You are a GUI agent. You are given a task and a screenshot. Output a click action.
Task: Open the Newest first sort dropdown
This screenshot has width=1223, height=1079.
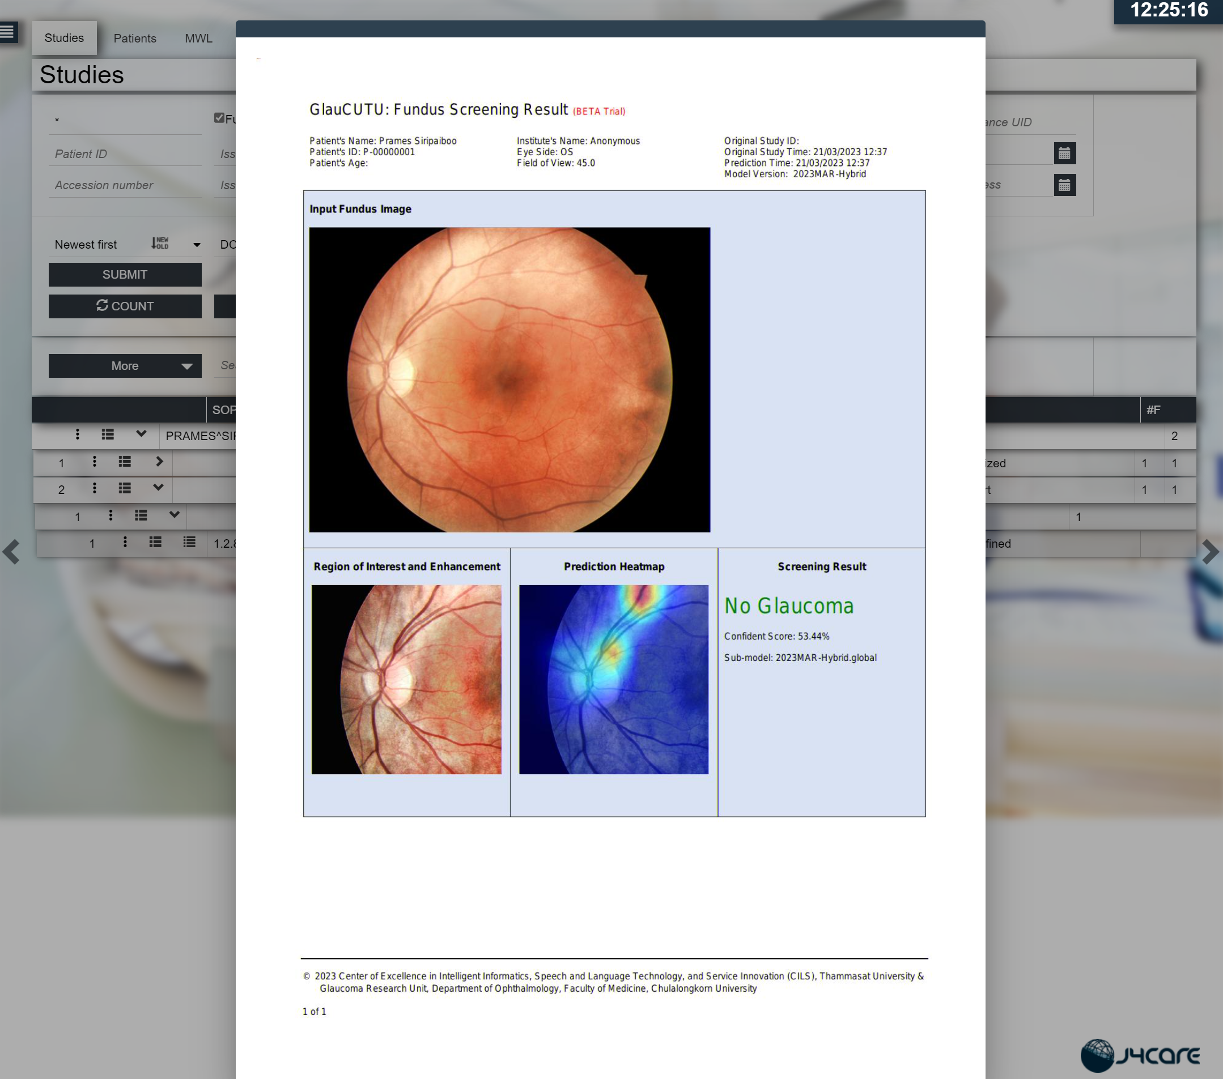[126, 245]
